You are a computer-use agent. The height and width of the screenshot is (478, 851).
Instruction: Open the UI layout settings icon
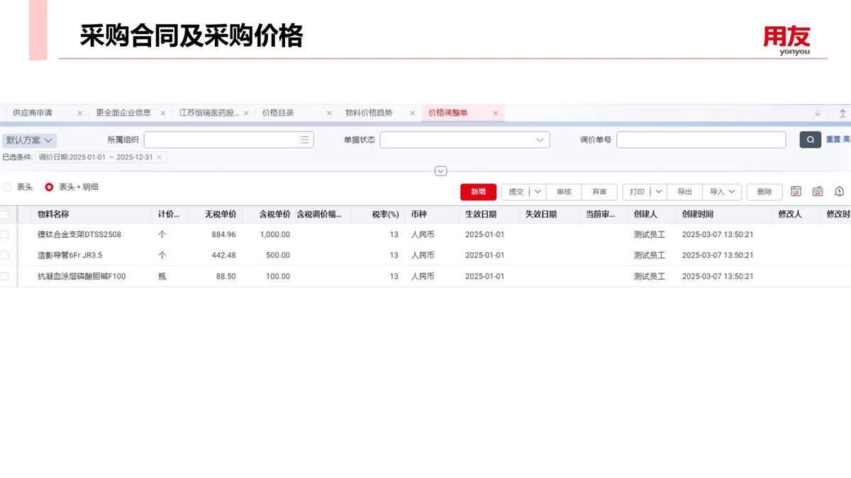[796, 192]
